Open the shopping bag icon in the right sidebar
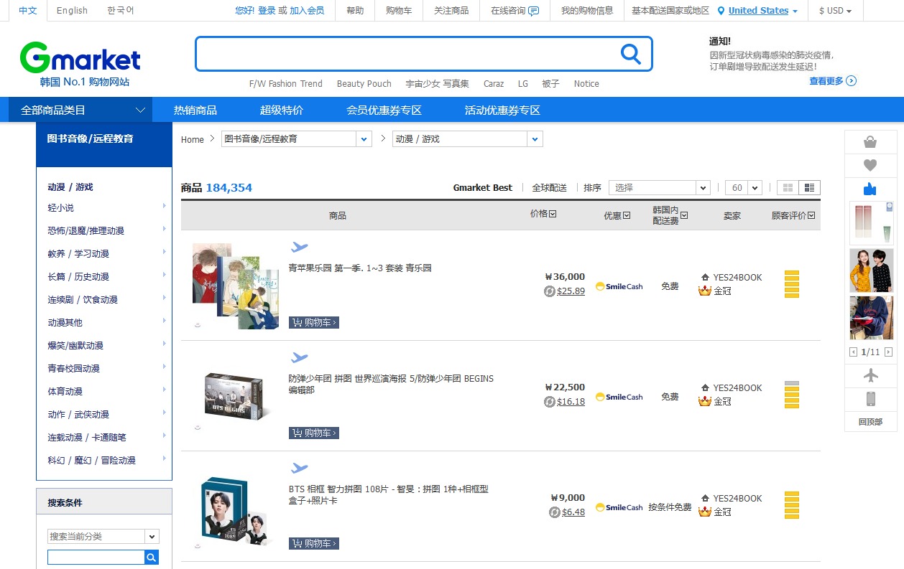The image size is (904, 569). click(x=870, y=142)
